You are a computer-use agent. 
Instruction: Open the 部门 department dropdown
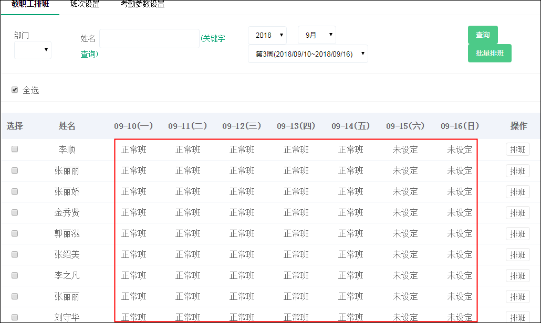[x=33, y=50]
